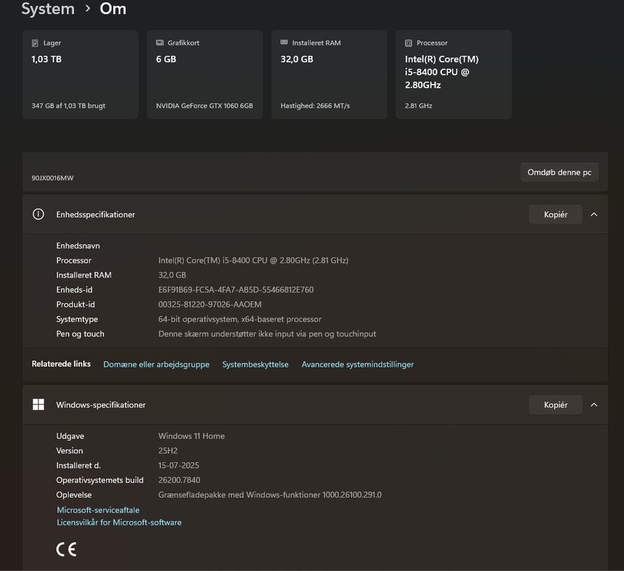Click the Om breadcrumb title
The image size is (624, 571).
pos(113,8)
